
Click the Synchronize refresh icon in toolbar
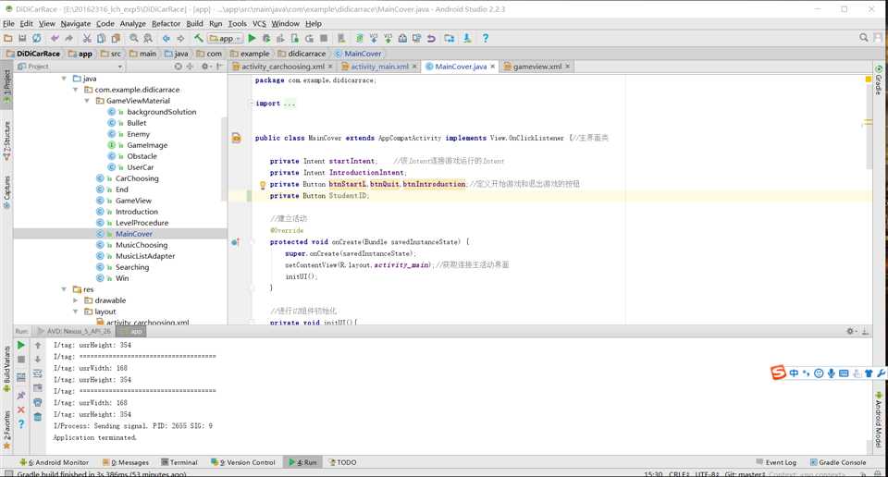click(x=36, y=39)
